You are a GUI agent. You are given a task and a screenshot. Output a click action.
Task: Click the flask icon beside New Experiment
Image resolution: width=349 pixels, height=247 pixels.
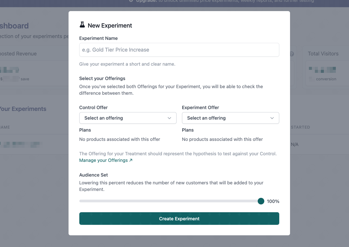click(x=82, y=25)
